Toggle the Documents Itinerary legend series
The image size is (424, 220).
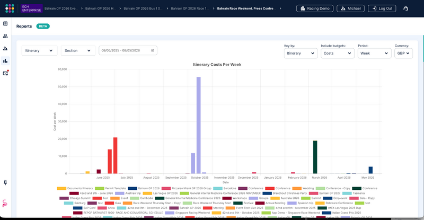tap(75, 188)
